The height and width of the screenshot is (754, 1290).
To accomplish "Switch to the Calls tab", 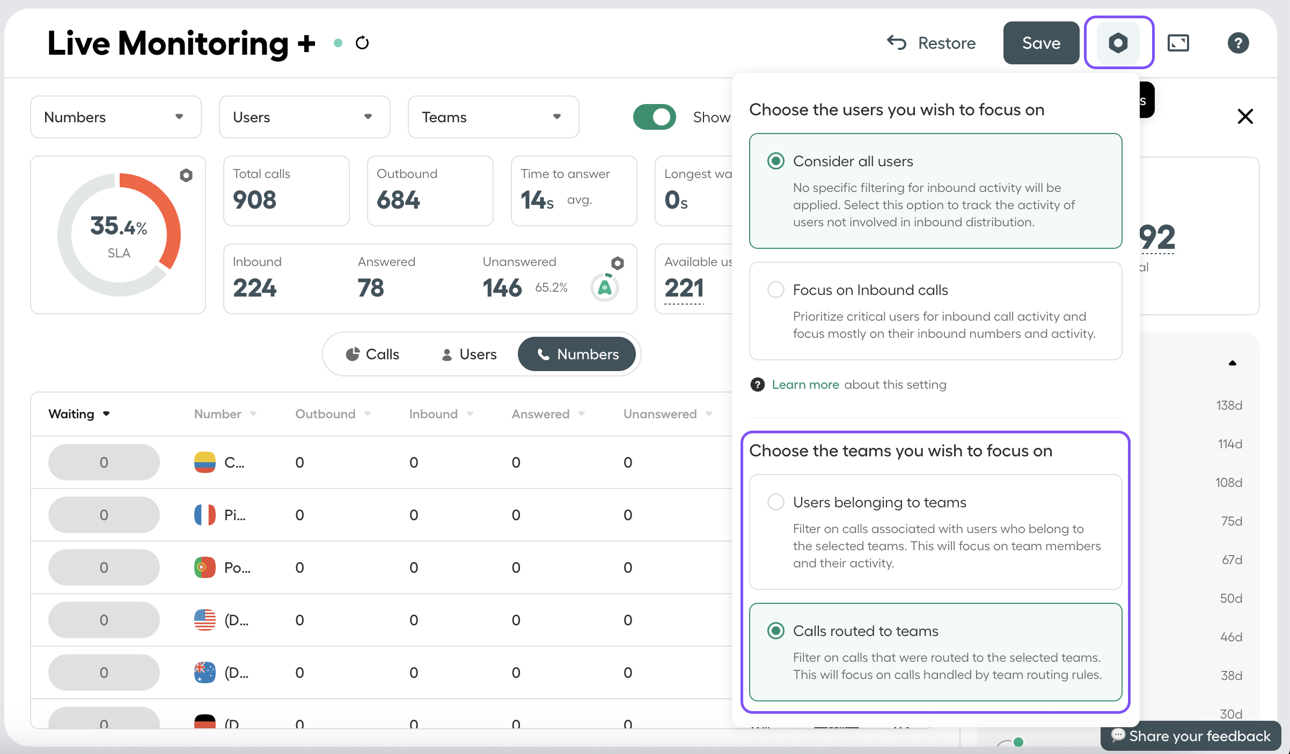I will (372, 354).
